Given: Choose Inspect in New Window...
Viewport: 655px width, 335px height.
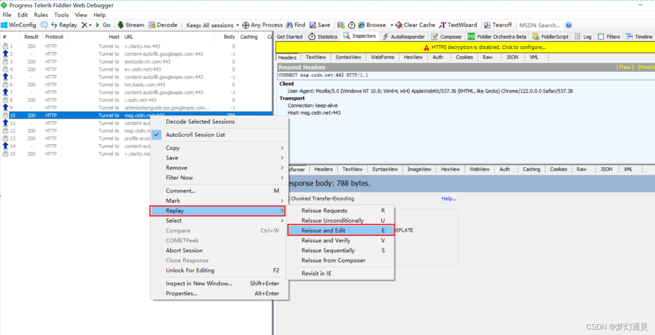Looking at the screenshot, I should (x=219, y=283).
